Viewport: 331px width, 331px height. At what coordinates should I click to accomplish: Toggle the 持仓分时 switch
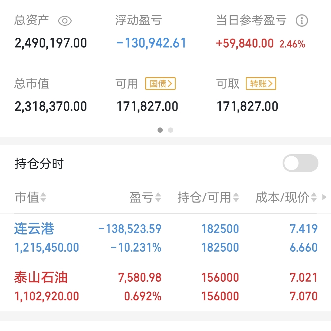tap(300, 163)
